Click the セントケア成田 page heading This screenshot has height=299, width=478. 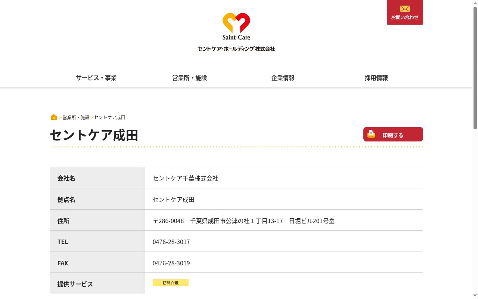pos(94,135)
